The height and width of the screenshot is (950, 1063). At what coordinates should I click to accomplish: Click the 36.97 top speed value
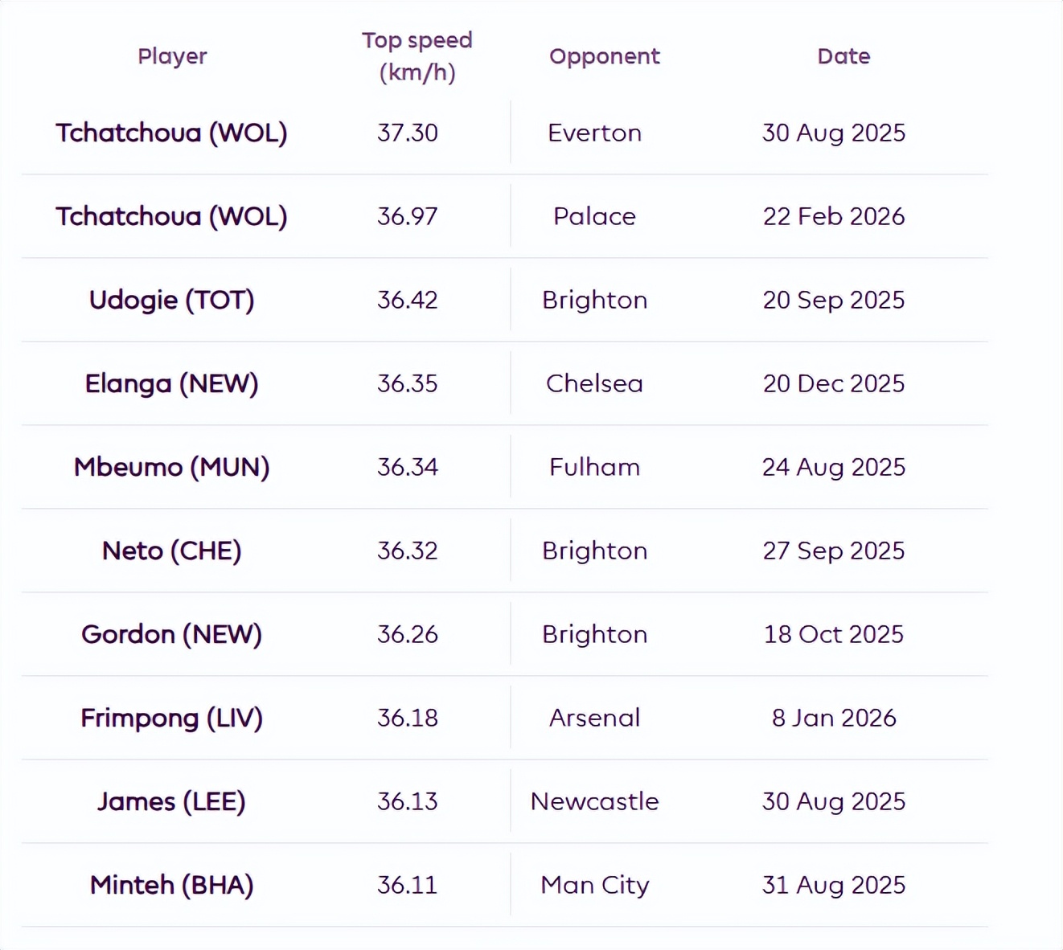pyautogui.click(x=408, y=216)
